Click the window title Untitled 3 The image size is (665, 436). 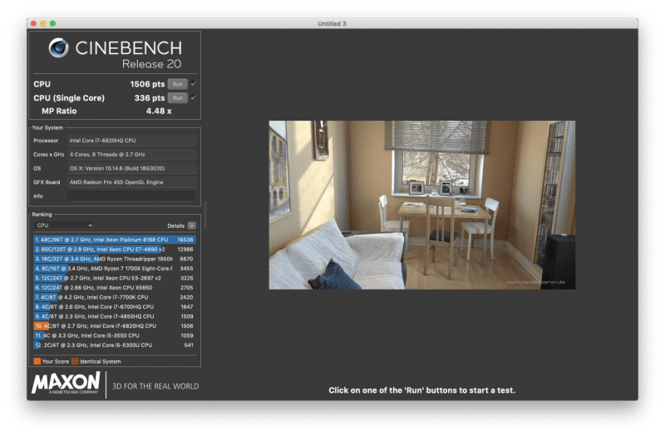pos(332,24)
